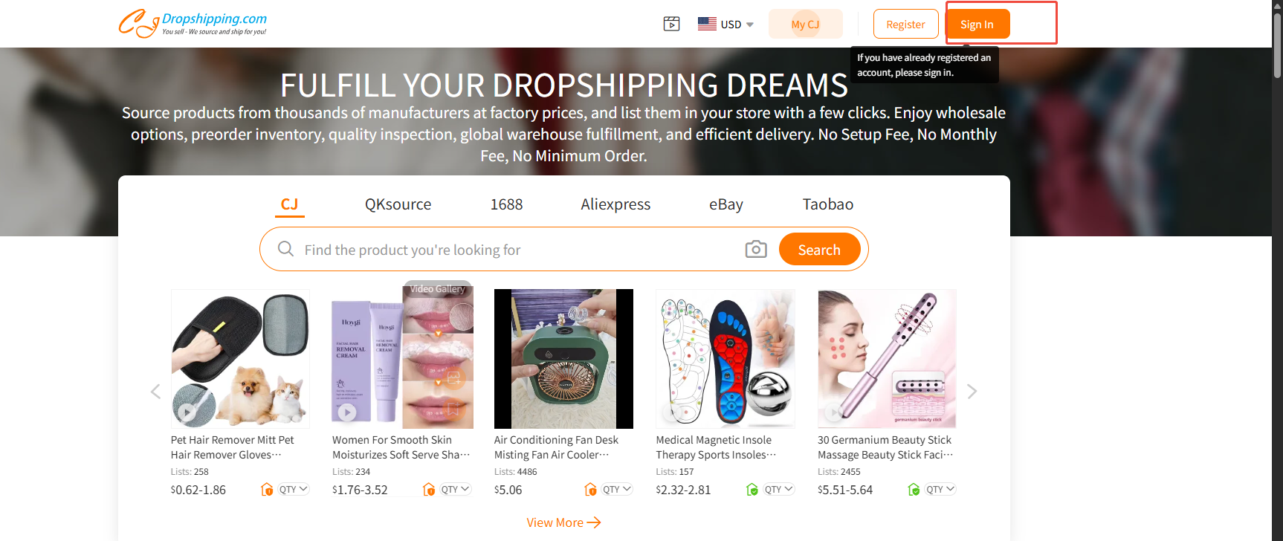Play the Pet Hair Remover video

point(187,411)
